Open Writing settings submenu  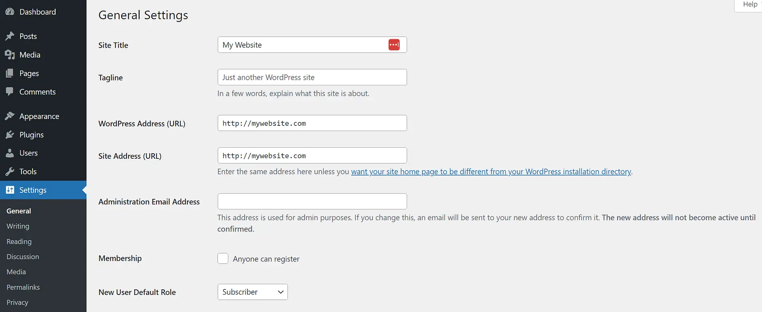click(x=18, y=226)
